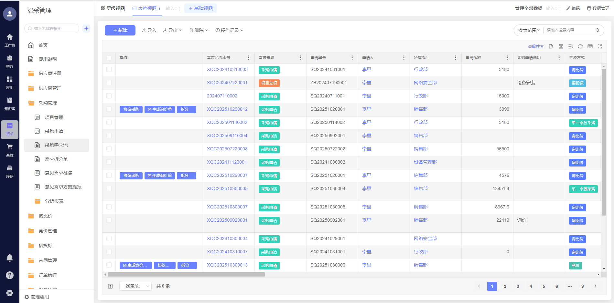Click the plus icon beside the name search
Image resolution: width=614 pixels, height=303 pixels.
(86, 28)
